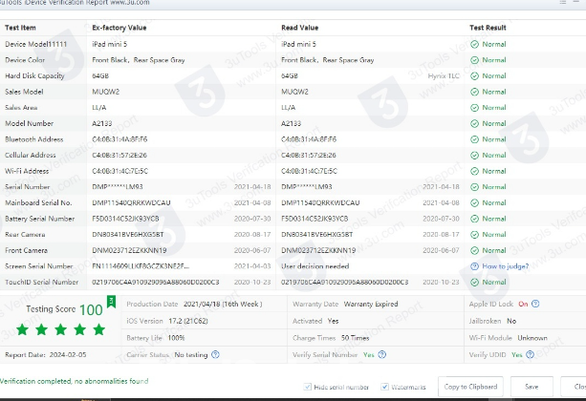
Task: Click the ex-factory Mainboard serial DMP11540QRRKWDCAU
Action: point(131,203)
